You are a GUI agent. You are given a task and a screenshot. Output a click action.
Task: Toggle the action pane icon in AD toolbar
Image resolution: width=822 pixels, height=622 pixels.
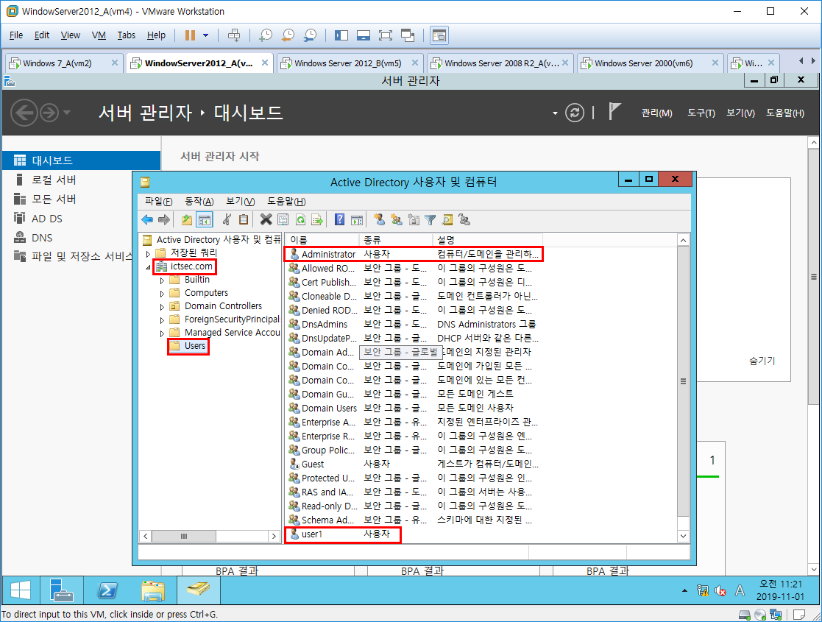coord(357,220)
